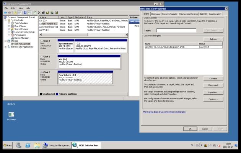Click the volume list scroll right arrow
Viewport: 241px width, 153px height.
click(x=126, y=35)
